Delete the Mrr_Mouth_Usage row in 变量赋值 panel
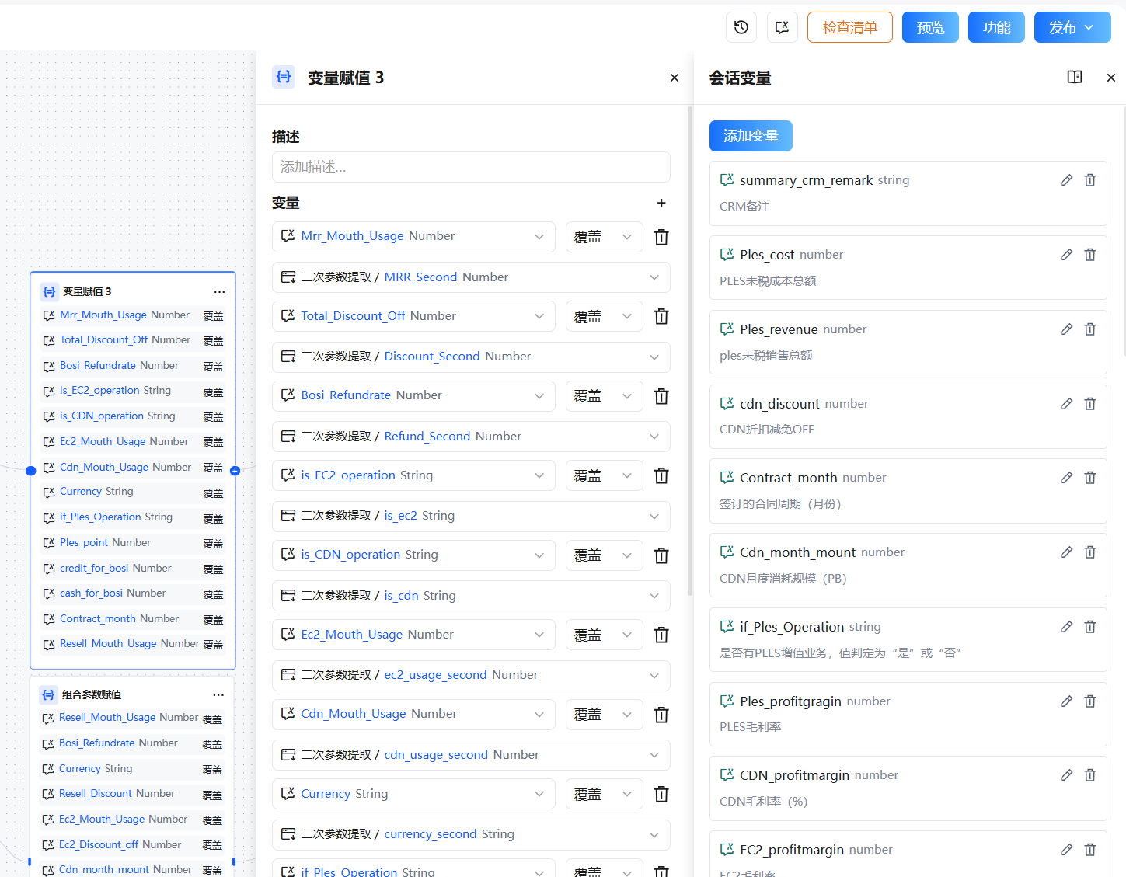Screen dimensions: 1126x877 point(661,236)
